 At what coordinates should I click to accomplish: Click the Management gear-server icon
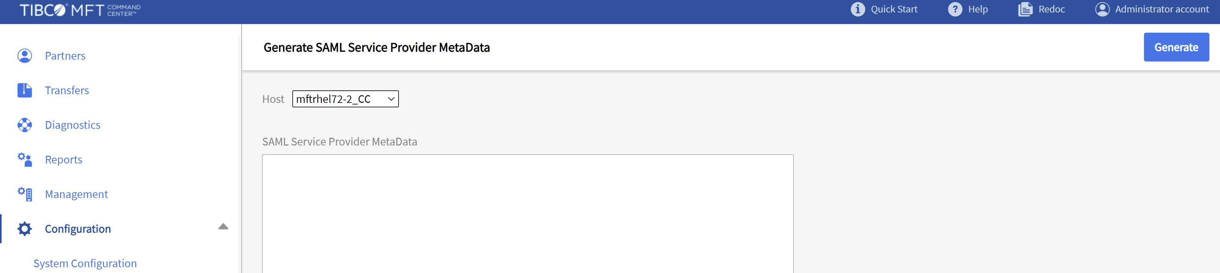[x=25, y=194]
